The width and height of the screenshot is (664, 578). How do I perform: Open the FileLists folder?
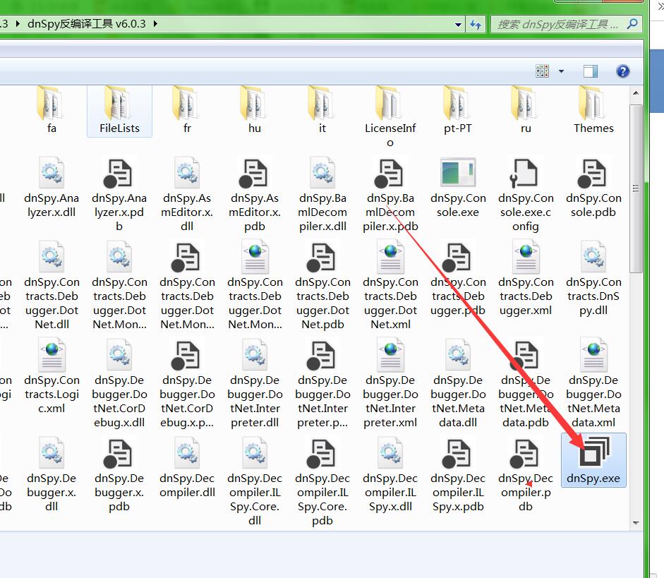point(119,106)
